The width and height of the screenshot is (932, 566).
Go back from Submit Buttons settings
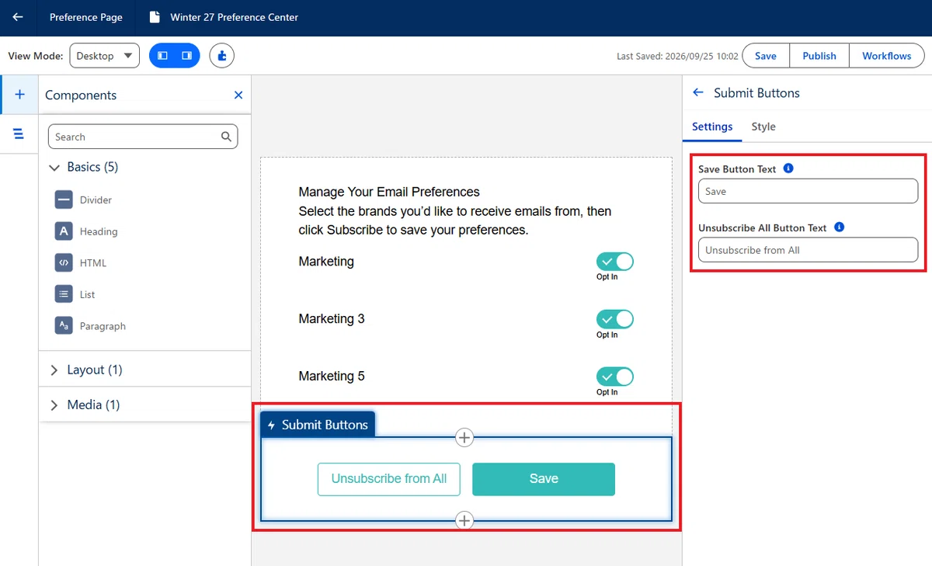pyautogui.click(x=698, y=92)
